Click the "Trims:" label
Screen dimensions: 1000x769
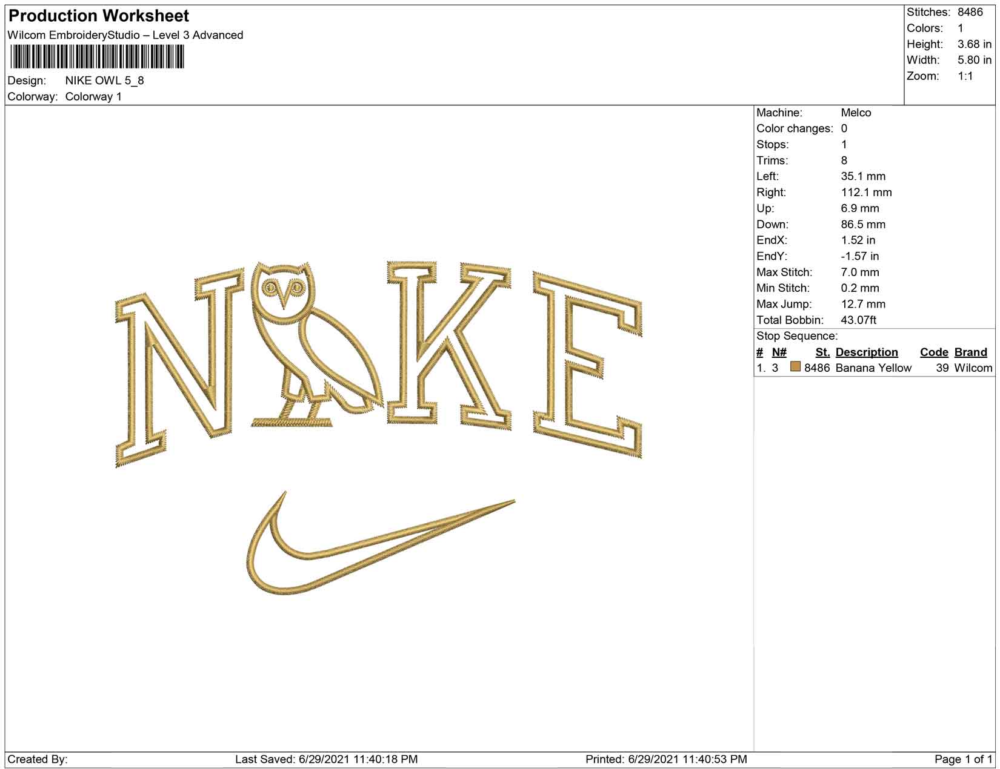pos(772,160)
